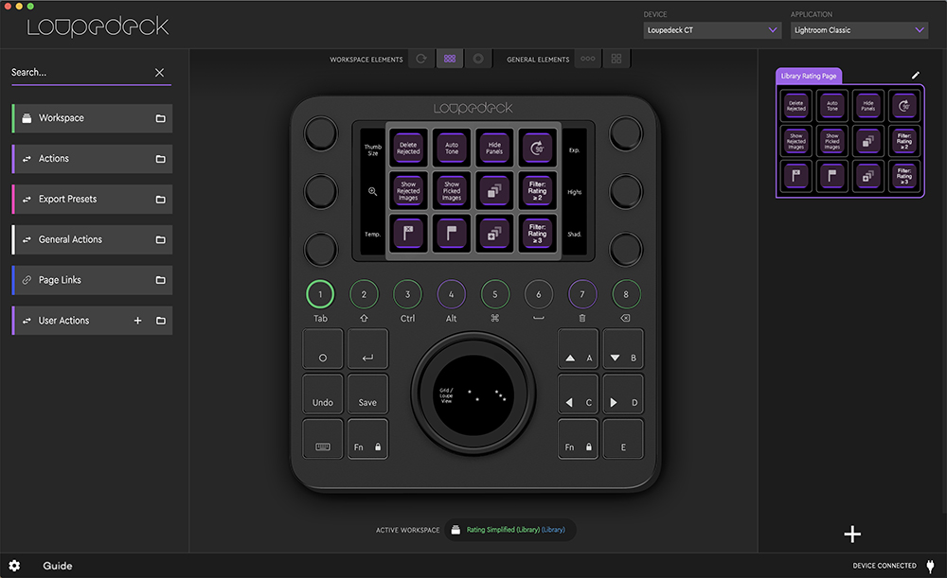Expand the Page Links category

93,280
